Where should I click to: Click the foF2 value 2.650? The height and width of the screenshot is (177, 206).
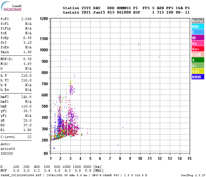pos(26,19)
